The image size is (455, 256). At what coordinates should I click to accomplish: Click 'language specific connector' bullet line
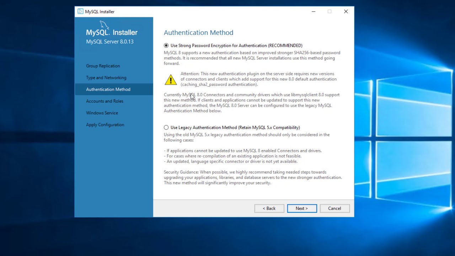(231, 161)
